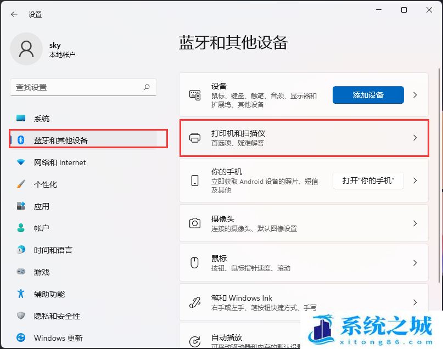This screenshot has width=443, height=349.
Task: Click the 应用 apps icon
Action: pyautogui.click(x=21, y=206)
